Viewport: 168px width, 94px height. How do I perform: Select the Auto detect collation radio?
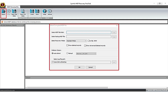pyautogui.click(x=52, y=53)
